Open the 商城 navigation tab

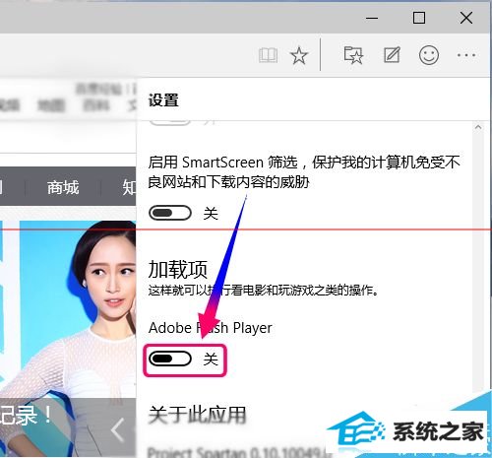pos(63,187)
